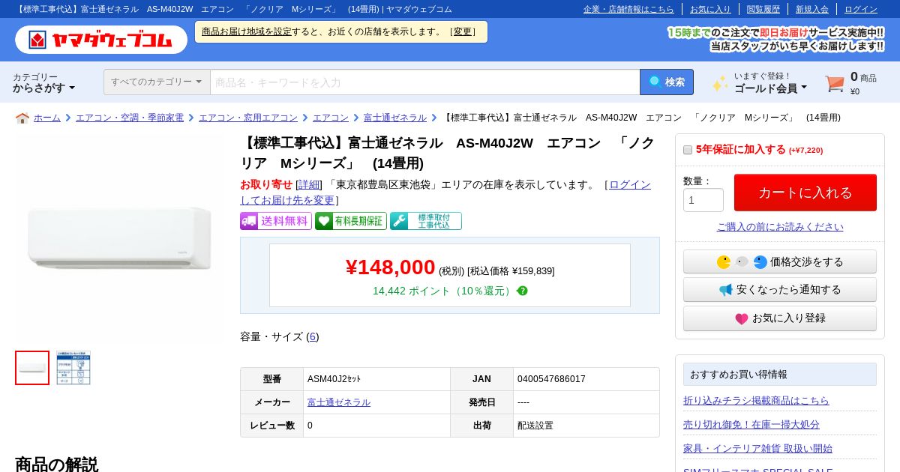900x472 pixels.
Task: Click ホーム breadcrumb link
Action: [x=47, y=118]
